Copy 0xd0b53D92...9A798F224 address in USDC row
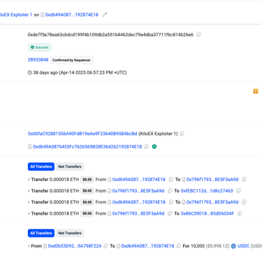The image size is (262, 255). (105, 246)
